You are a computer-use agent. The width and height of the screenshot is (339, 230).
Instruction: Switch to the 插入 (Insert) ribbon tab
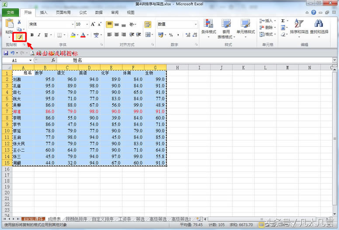click(x=44, y=13)
